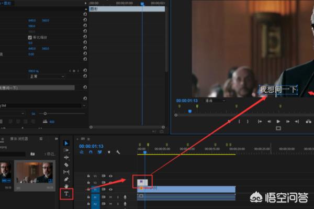
Task: Pick the Ripple Edit tool
Action: [x=66, y=157]
